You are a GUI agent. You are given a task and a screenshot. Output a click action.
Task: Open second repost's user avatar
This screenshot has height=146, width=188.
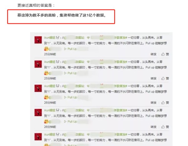pyautogui.click(x=38, y=64)
